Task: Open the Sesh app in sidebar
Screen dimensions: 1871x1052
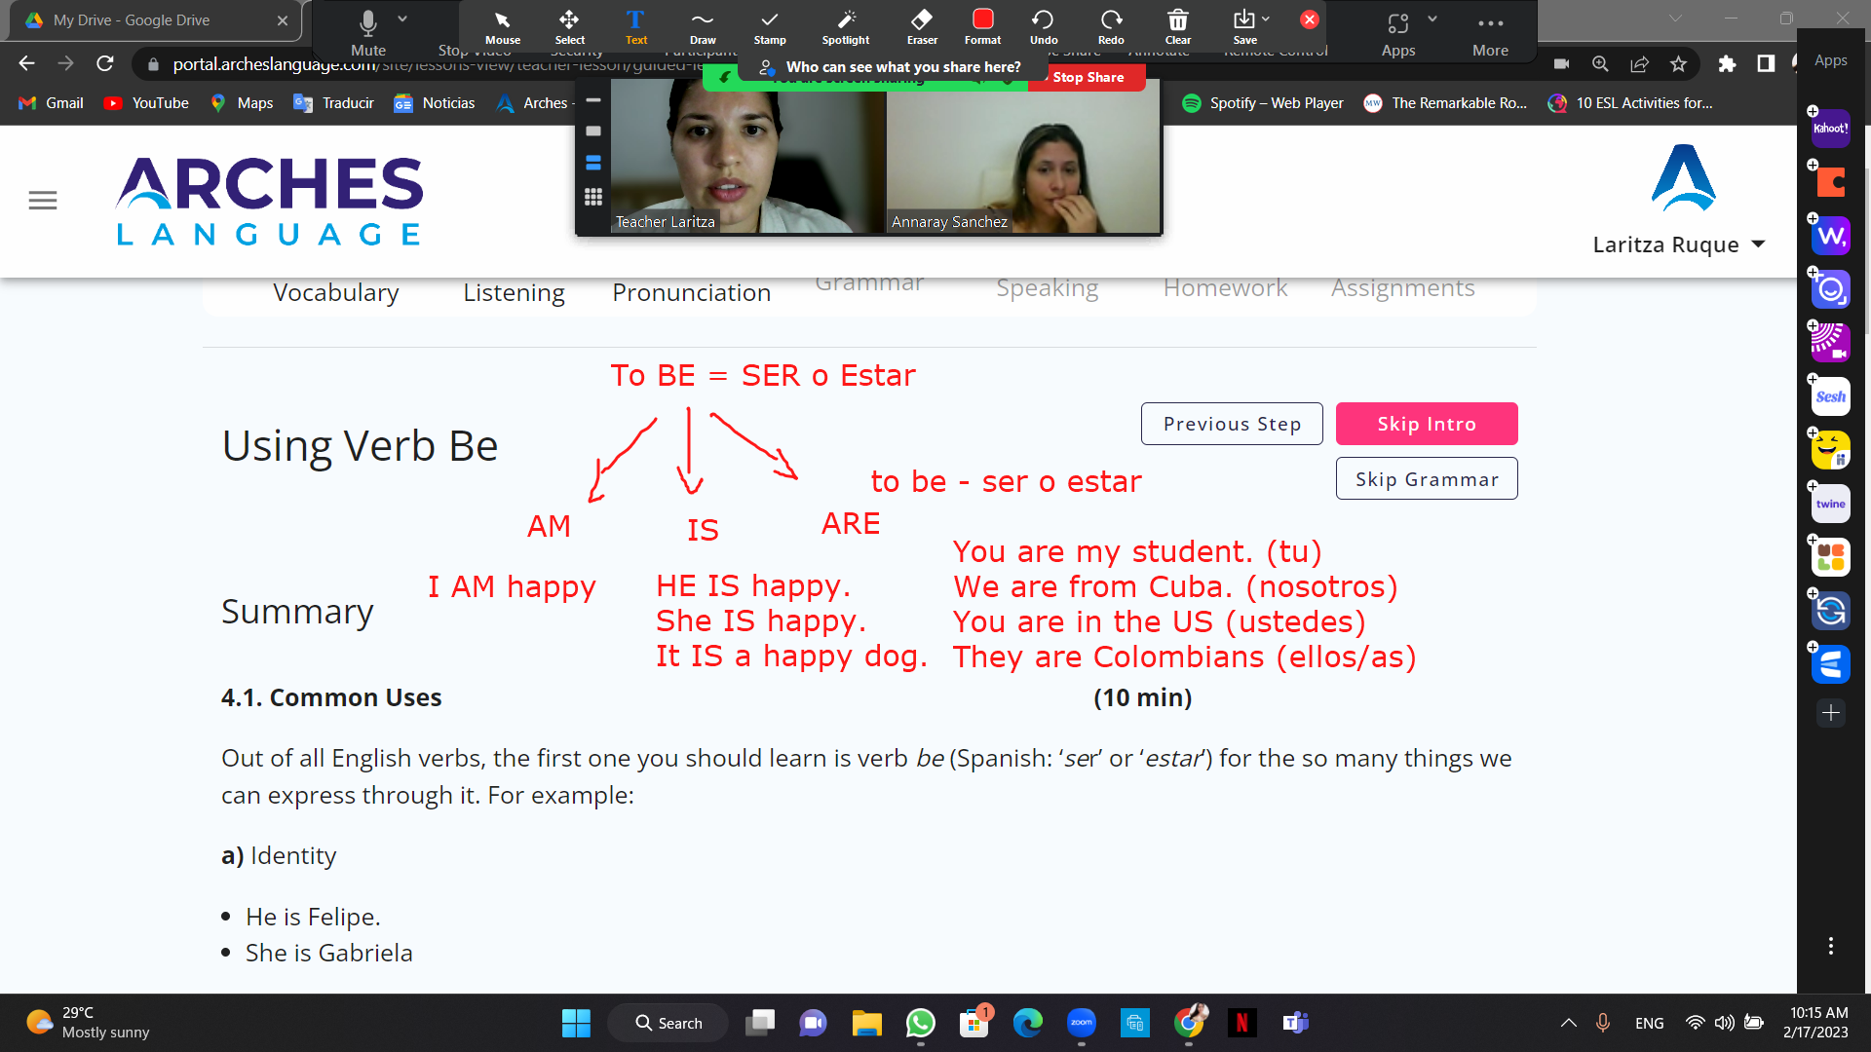Action: [x=1830, y=396]
